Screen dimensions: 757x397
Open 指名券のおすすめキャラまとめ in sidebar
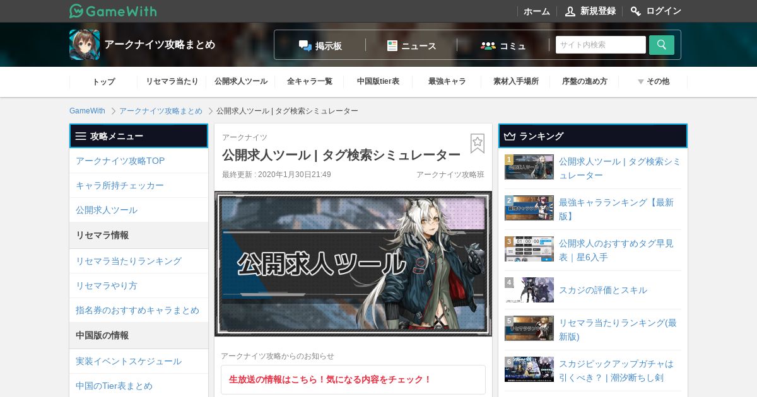[139, 310]
